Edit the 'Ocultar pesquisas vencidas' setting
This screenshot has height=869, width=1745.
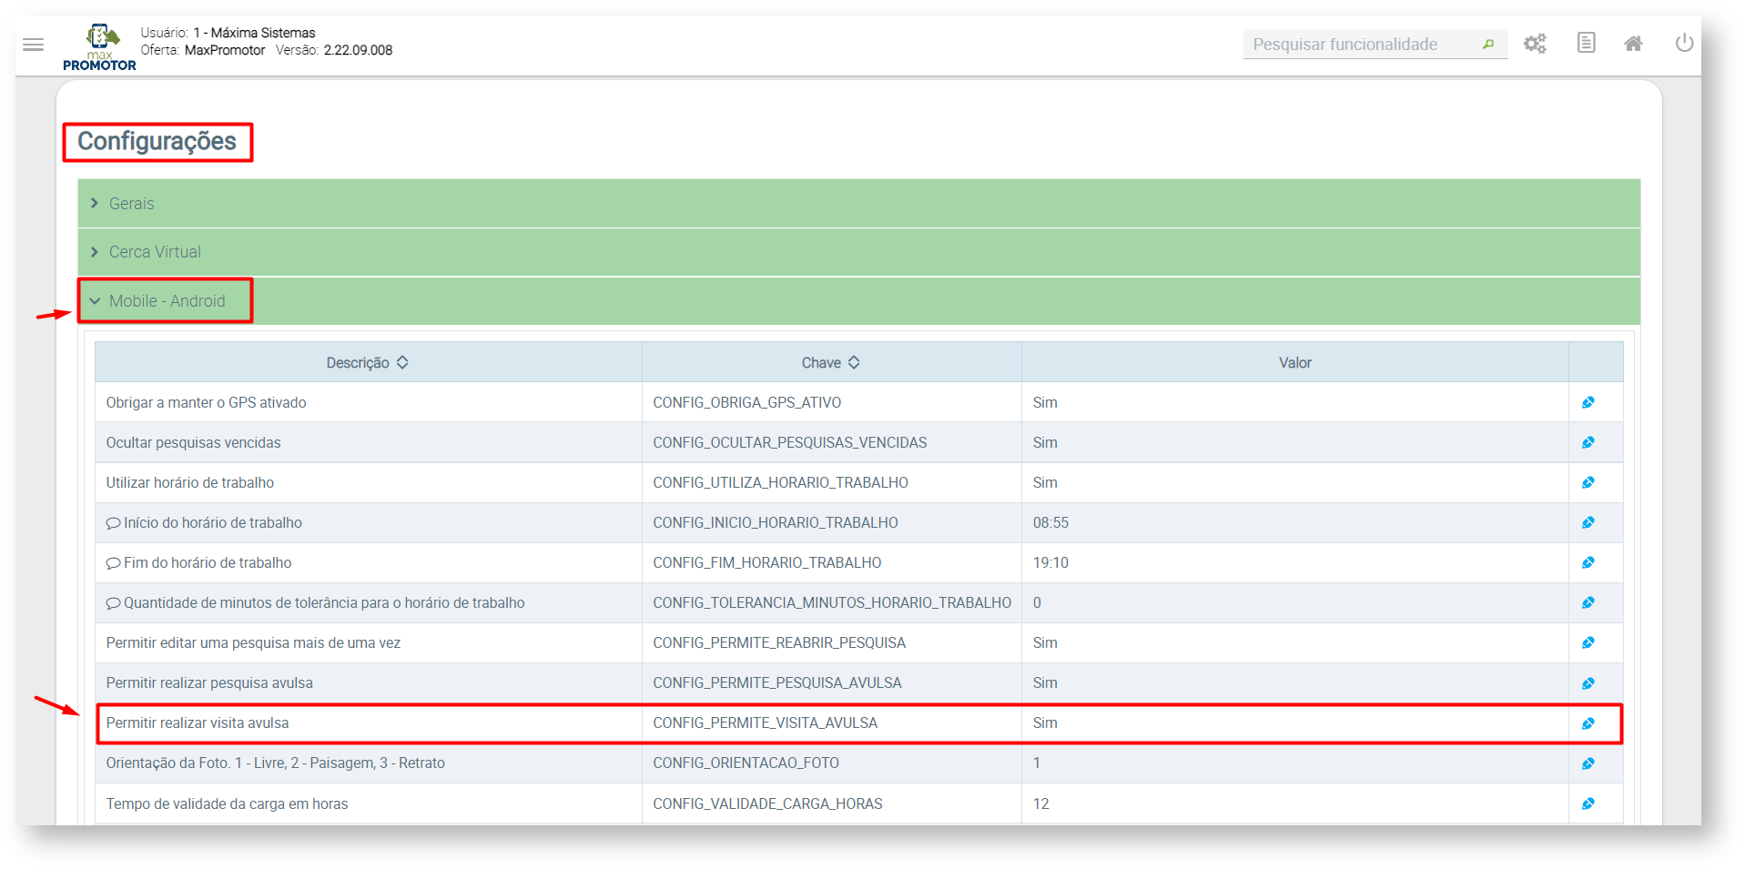1588,442
